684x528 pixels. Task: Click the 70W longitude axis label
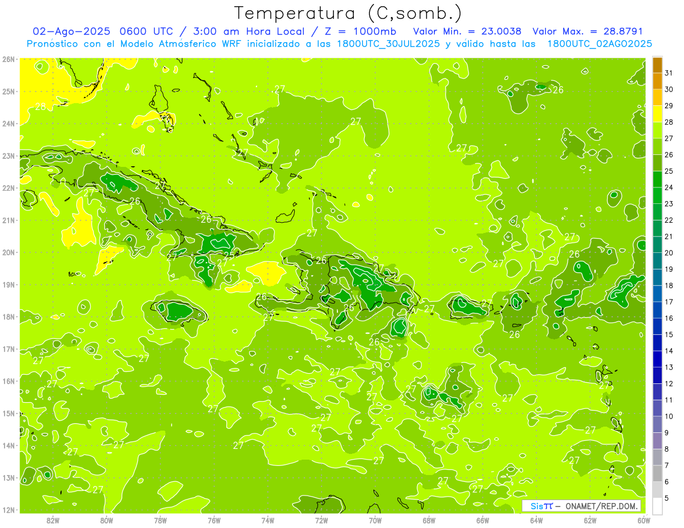coord(375,520)
